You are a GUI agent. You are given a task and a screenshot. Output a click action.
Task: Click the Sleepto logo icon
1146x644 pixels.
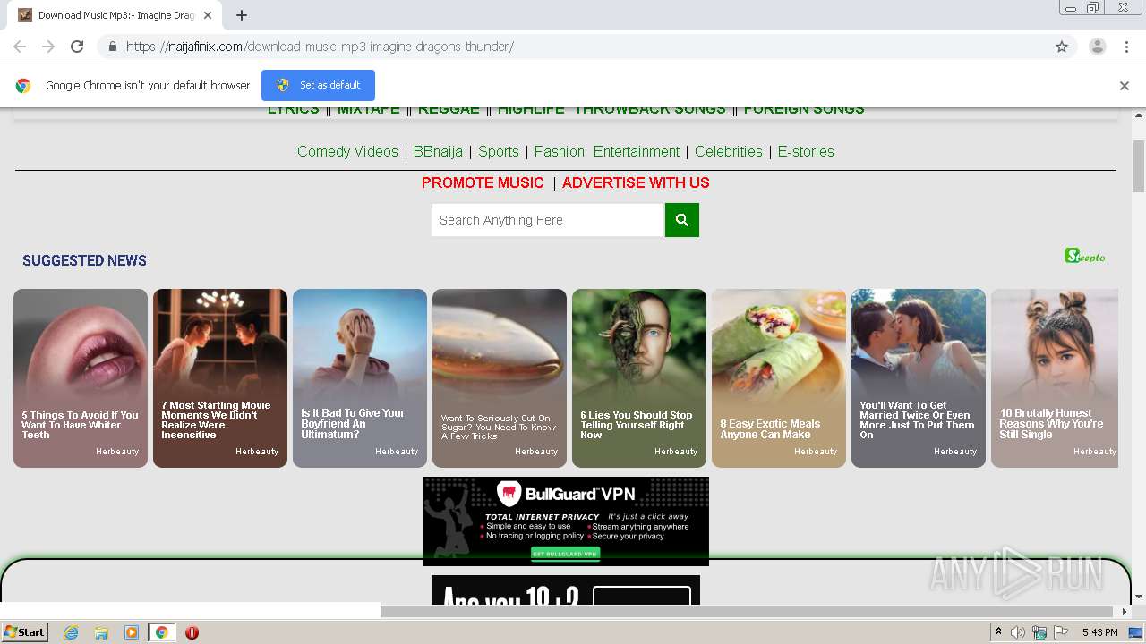pyautogui.click(x=1085, y=256)
